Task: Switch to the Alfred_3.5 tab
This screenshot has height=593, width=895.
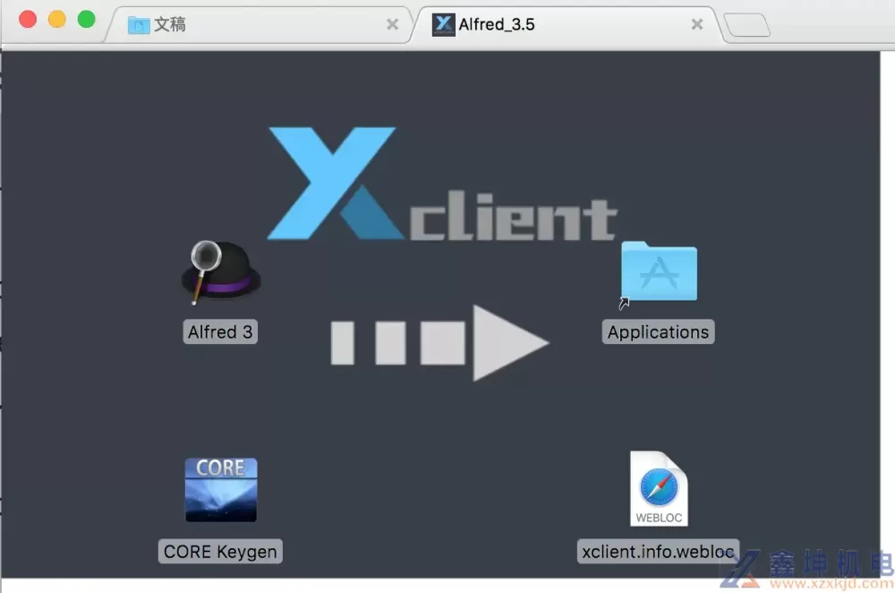Action: coord(565,24)
